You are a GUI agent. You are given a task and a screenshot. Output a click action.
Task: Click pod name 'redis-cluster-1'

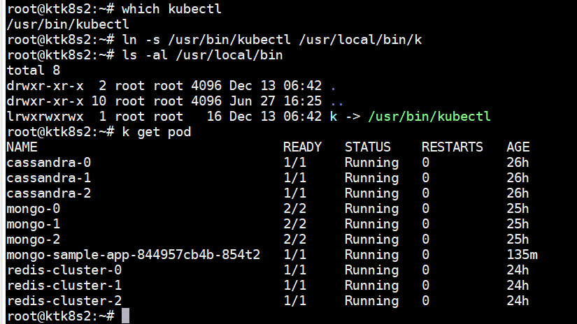64,286
